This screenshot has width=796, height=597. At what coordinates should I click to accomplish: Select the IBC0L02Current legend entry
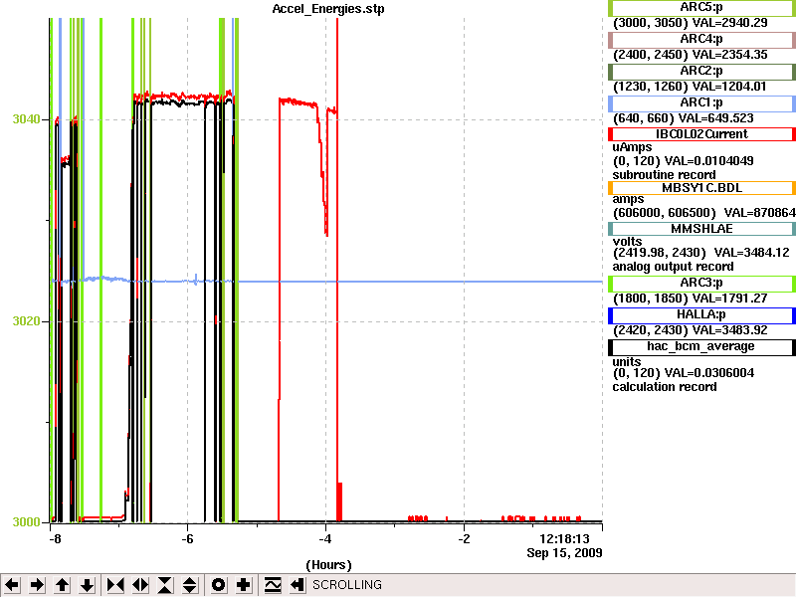[x=701, y=134]
